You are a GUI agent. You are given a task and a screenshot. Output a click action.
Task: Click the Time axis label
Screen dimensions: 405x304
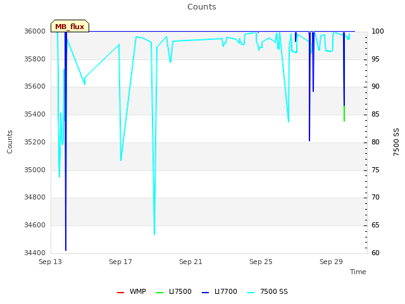[x=358, y=272]
